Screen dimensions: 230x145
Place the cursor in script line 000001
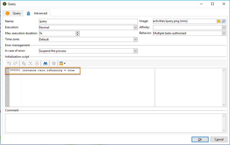coord(48,70)
